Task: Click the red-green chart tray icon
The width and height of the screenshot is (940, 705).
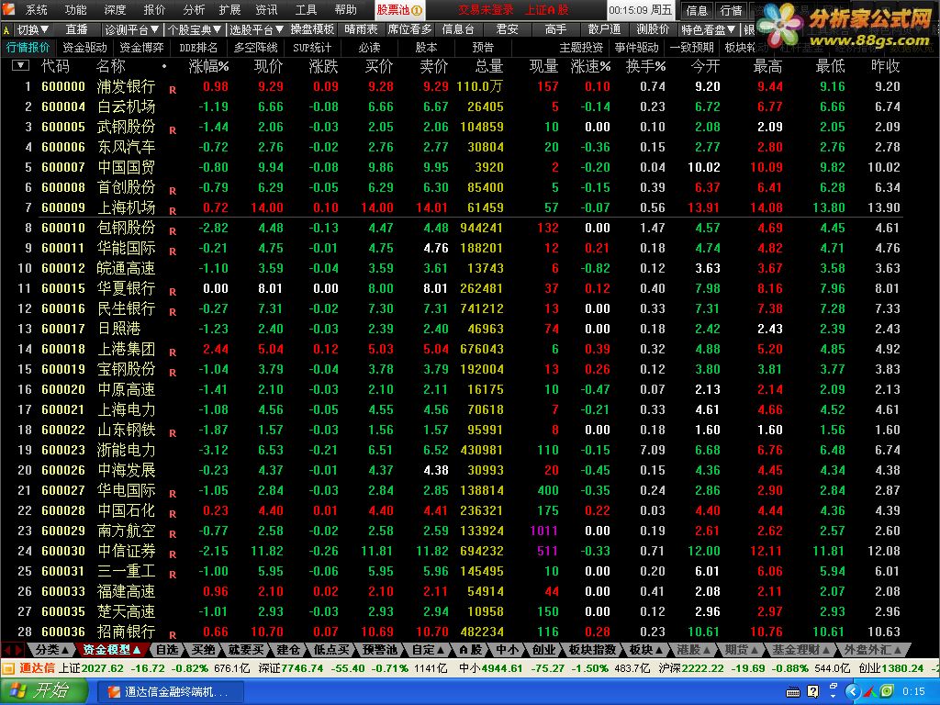Action: coord(870,691)
